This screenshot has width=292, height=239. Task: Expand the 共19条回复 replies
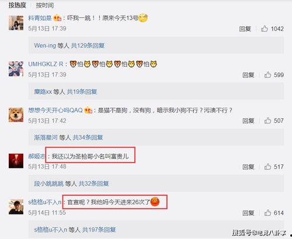click(82, 92)
